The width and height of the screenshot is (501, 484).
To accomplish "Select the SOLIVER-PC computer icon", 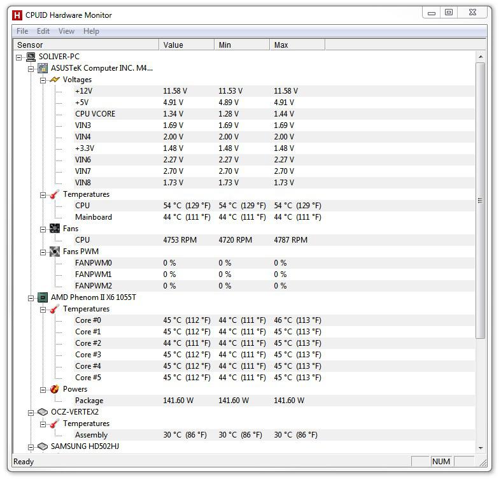I will (31, 57).
